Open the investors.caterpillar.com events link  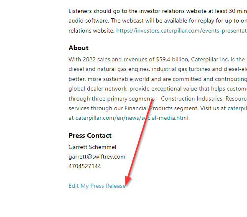tap(182, 30)
